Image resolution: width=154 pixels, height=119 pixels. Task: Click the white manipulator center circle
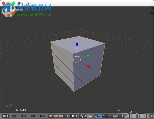(77, 59)
